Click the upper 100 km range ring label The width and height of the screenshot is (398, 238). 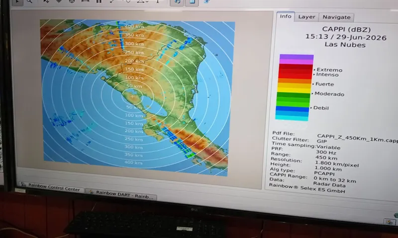[x=134, y=78]
